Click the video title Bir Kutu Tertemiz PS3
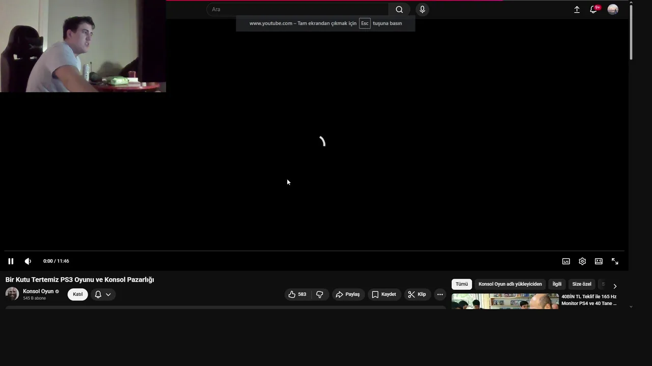Viewport: 652px width, 366px height. 79,280
